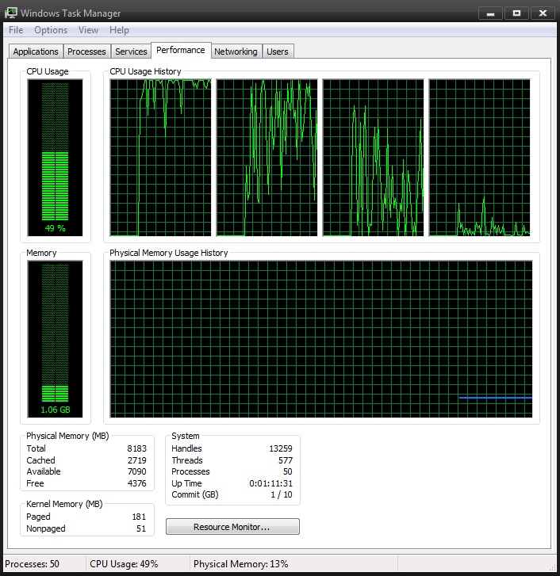
Task: Click the fourth CPU core history graph
Action: coord(479,158)
